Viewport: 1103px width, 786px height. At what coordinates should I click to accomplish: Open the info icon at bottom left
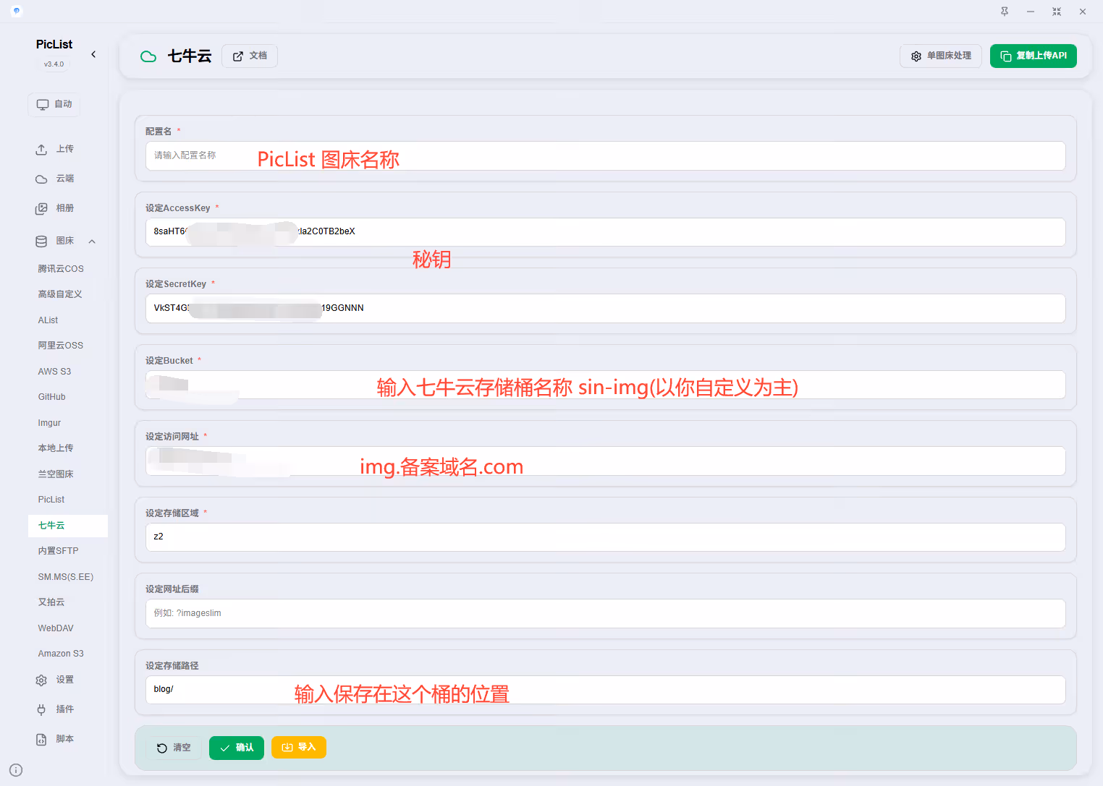(16, 770)
